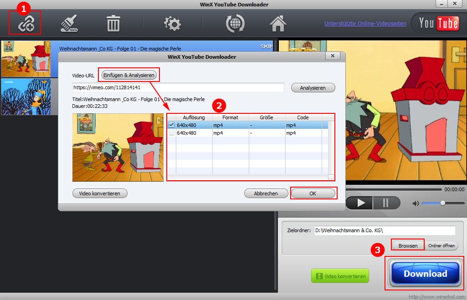Click inside the Video-URL input field
Screen dimensions: 467x300
[178, 87]
